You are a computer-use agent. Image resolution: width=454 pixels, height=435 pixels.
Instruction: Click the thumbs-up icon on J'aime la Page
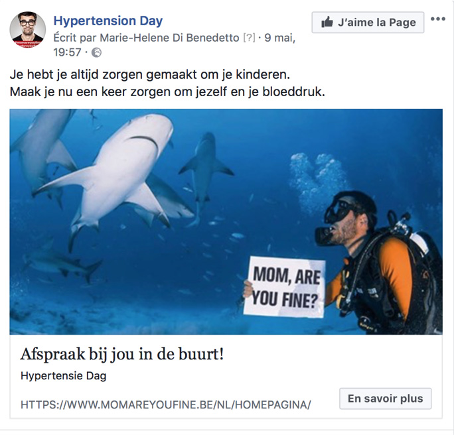pos(327,22)
